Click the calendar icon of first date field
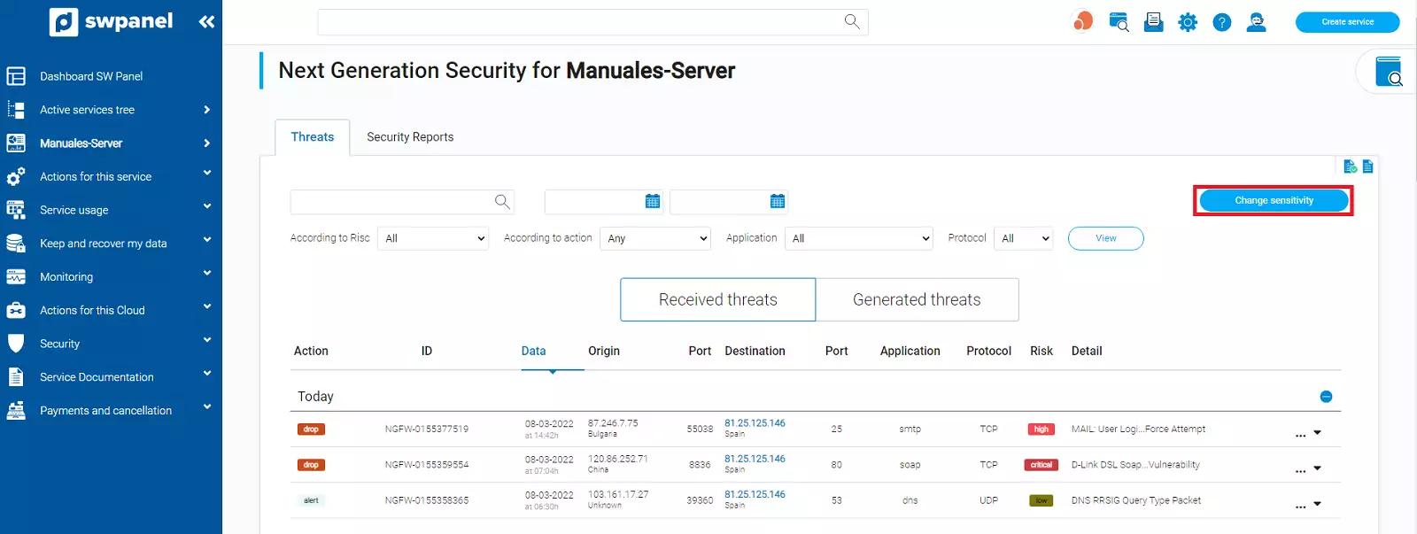 [653, 201]
